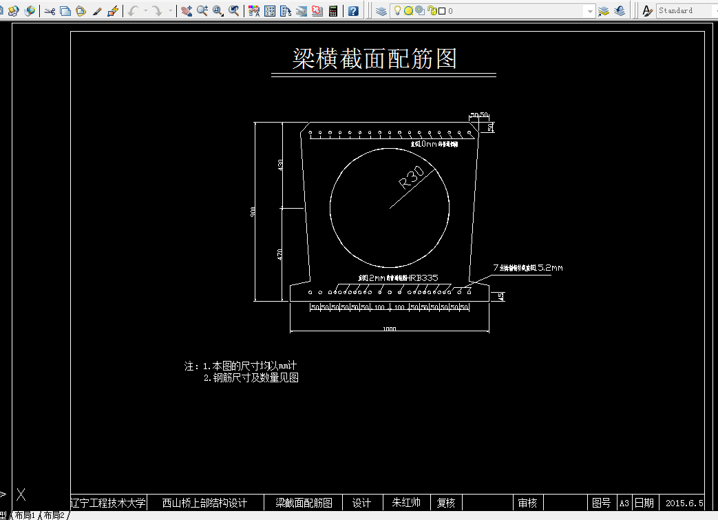
Task: Click the 5.2mm strand annotation
Action: (527, 267)
